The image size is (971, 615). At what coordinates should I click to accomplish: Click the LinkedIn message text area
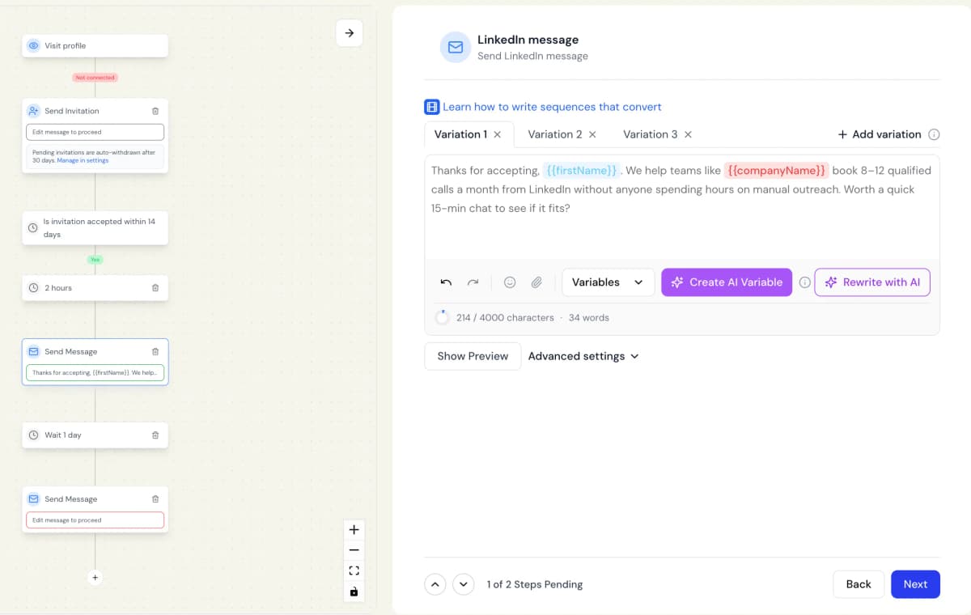point(682,206)
